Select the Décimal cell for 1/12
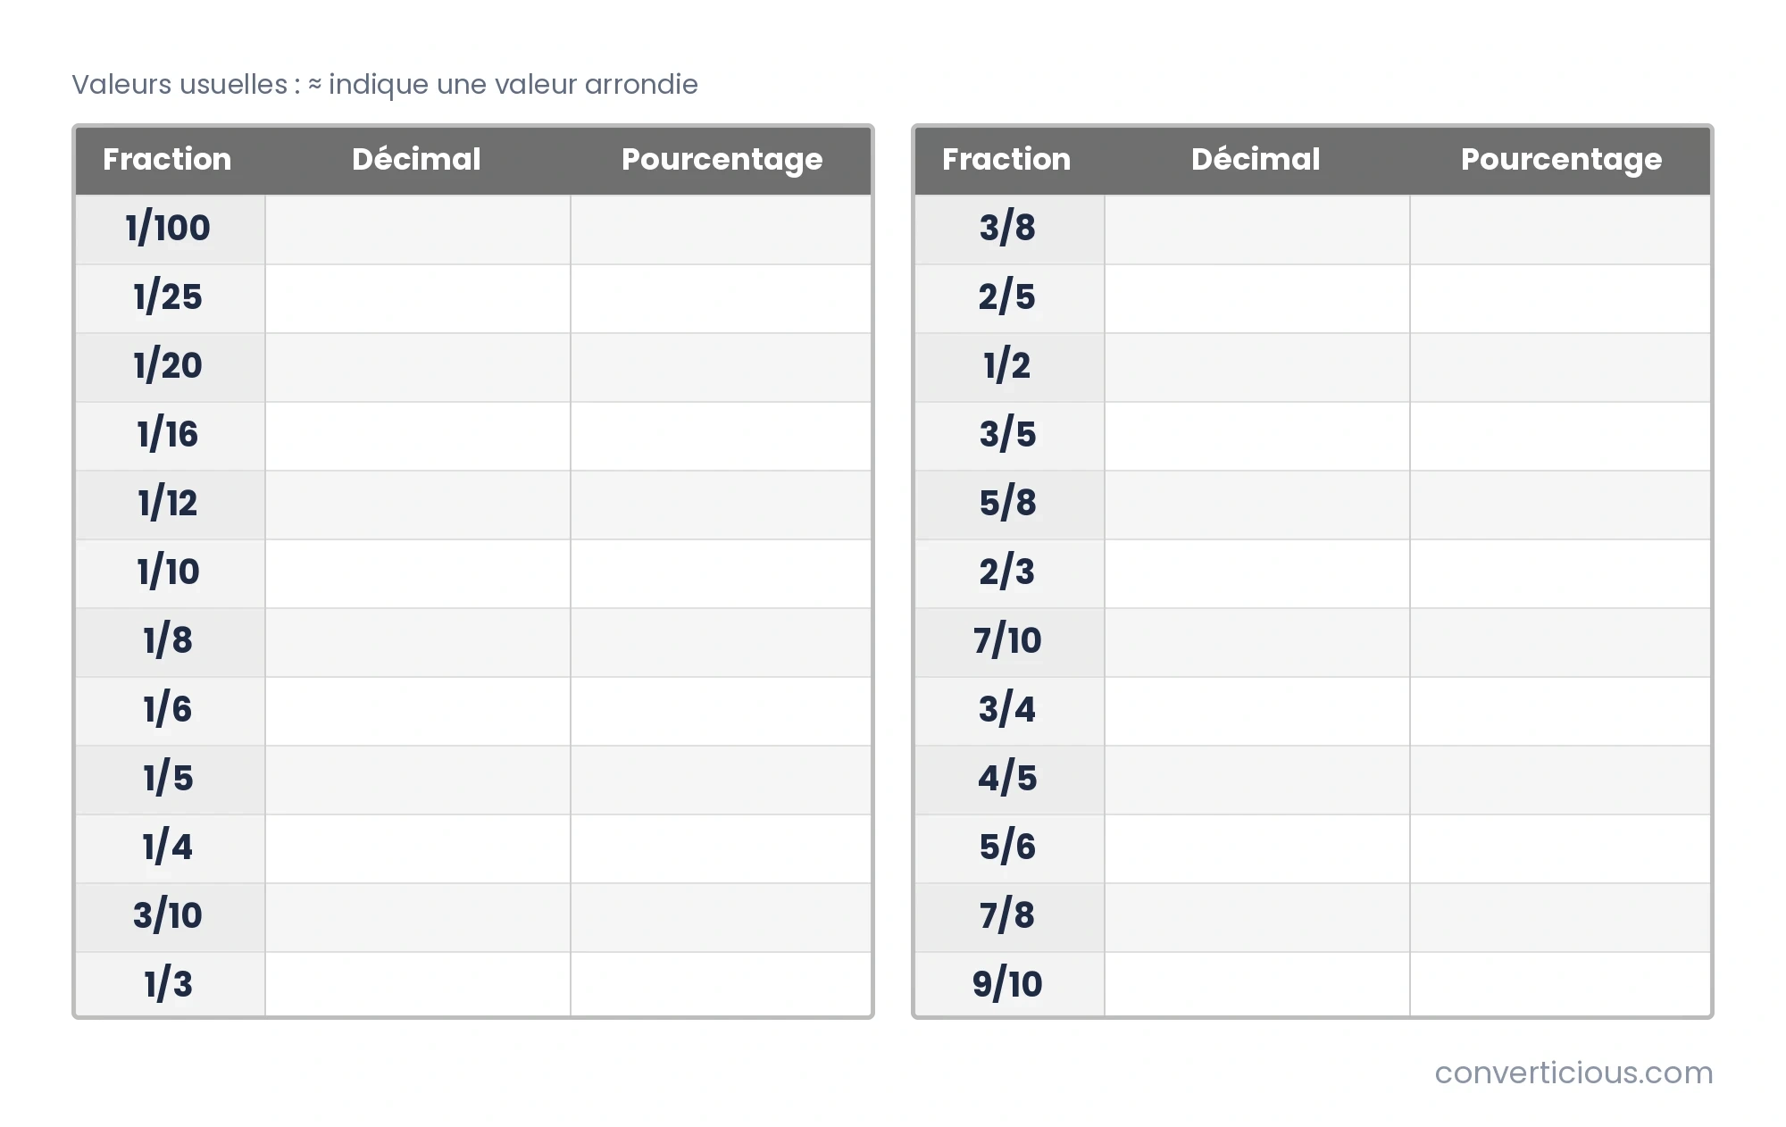The height and width of the screenshot is (1127, 1786). coord(418,505)
